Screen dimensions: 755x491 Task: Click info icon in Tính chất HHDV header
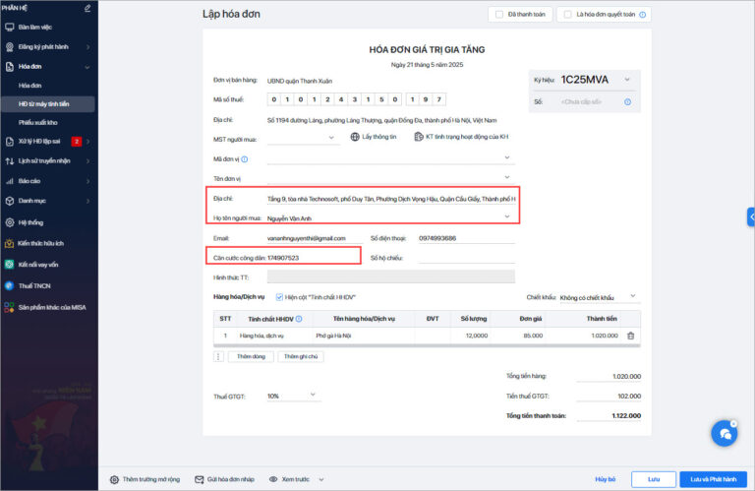299,319
